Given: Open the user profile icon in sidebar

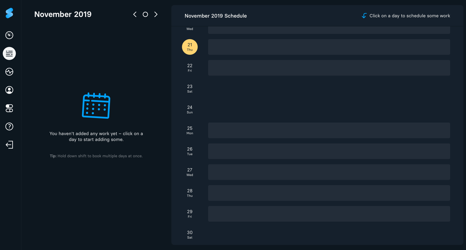Looking at the screenshot, I should coord(9,90).
